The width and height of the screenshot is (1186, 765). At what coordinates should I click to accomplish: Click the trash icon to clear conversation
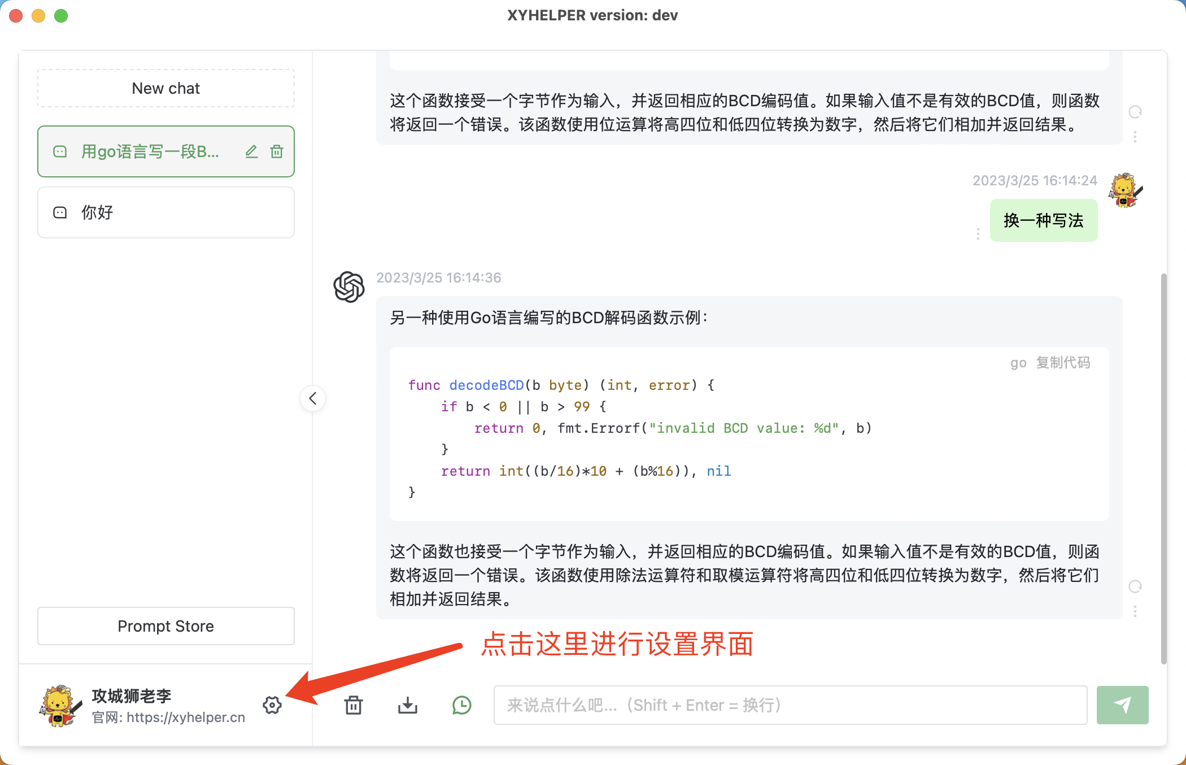coord(354,705)
